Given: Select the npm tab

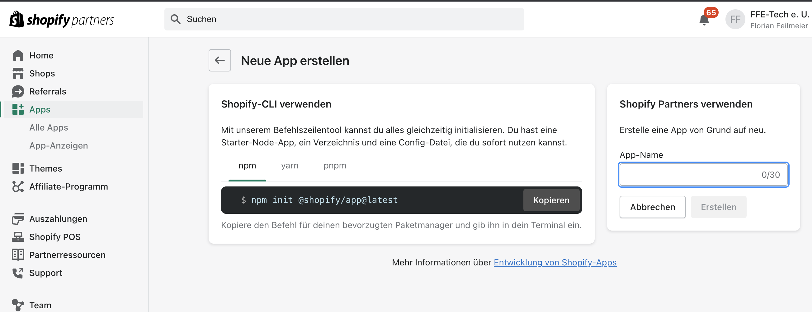Looking at the screenshot, I should (247, 165).
